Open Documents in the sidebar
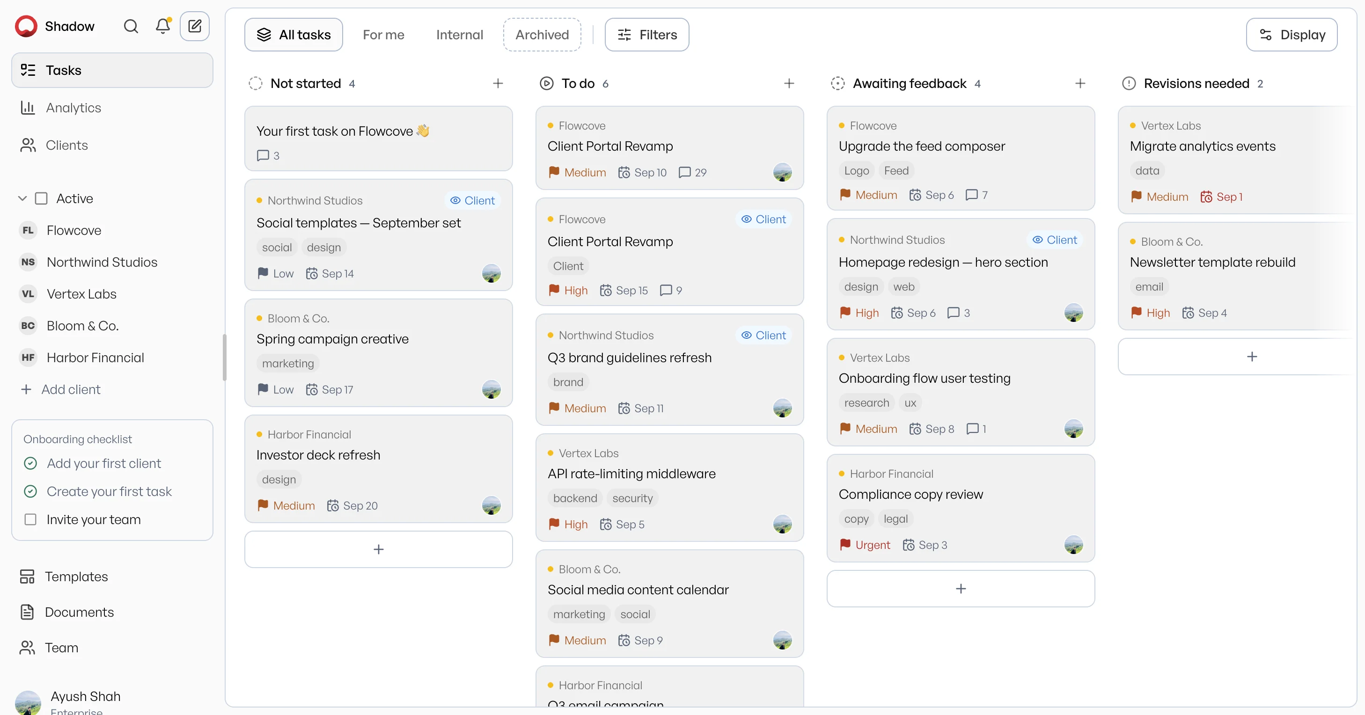Image resolution: width=1365 pixels, height=715 pixels. (112, 612)
